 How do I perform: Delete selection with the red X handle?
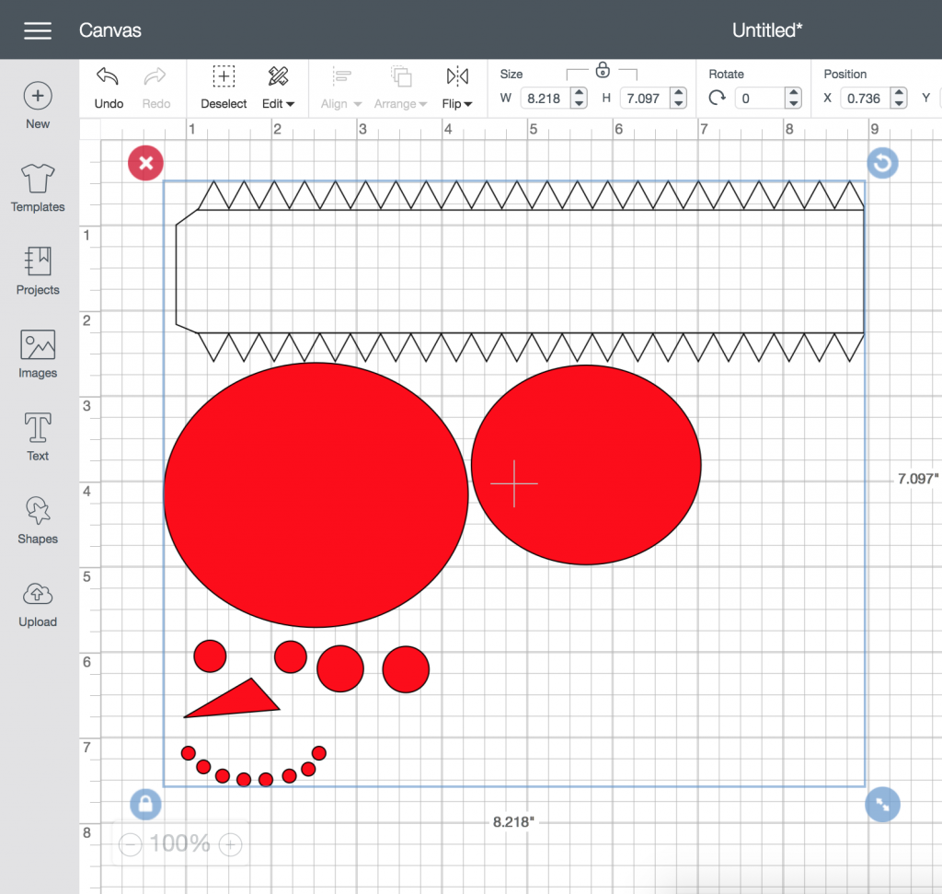tap(145, 164)
